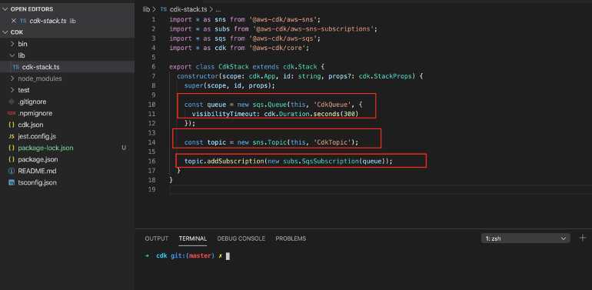The height and width of the screenshot is (290, 592).
Task: Open README.md file
Action: 37,171
